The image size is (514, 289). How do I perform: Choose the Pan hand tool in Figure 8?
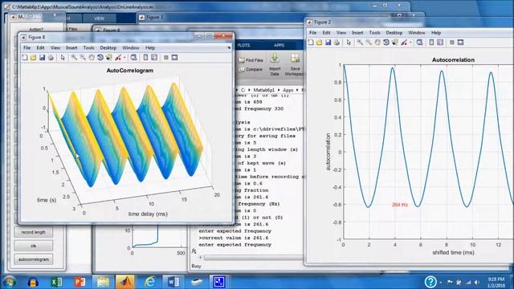click(x=92, y=58)
